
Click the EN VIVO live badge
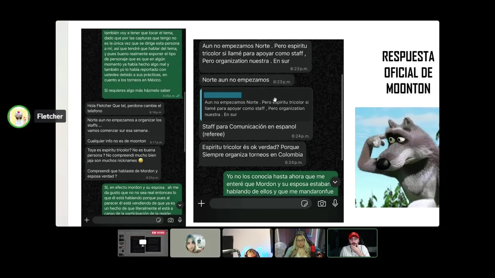pyautogui.click(x=158, y=233)
